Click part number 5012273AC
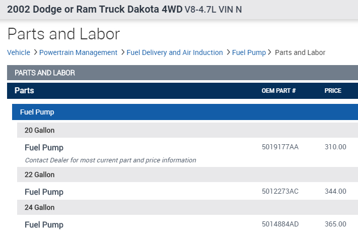358x232 pixels. tap(280, 191)
